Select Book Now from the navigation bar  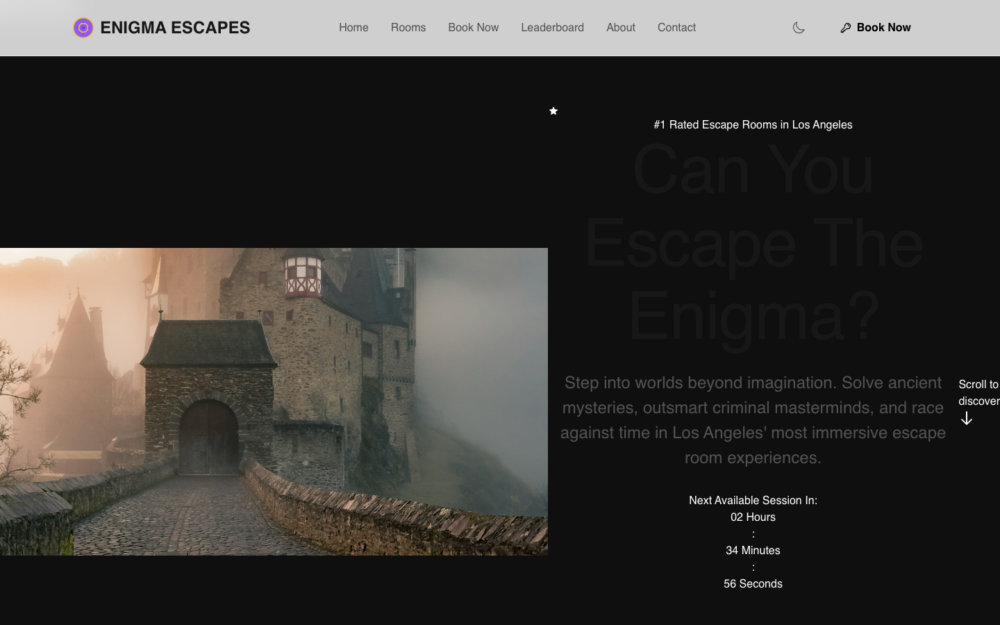[473, 28]
